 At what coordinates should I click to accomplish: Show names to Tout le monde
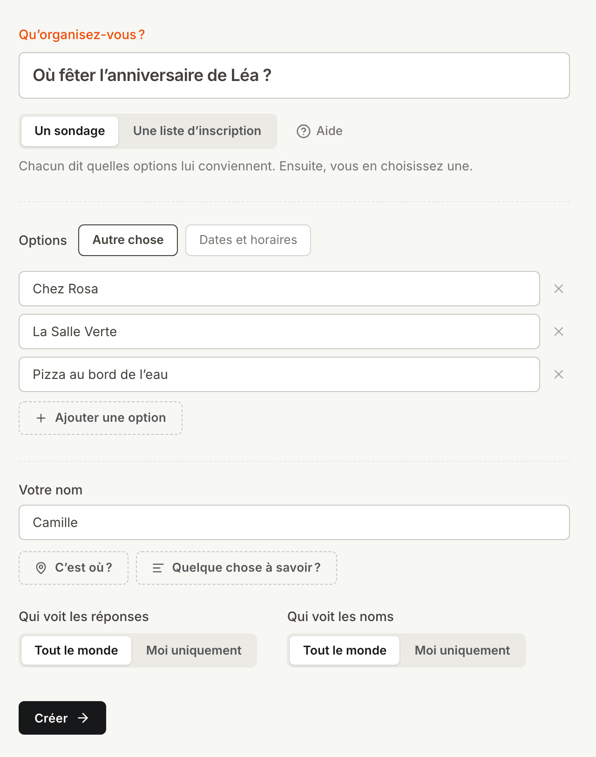click(x=345, y=650)
